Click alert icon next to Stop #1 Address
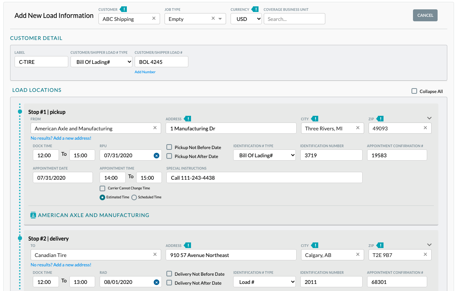 click(188, 118)
